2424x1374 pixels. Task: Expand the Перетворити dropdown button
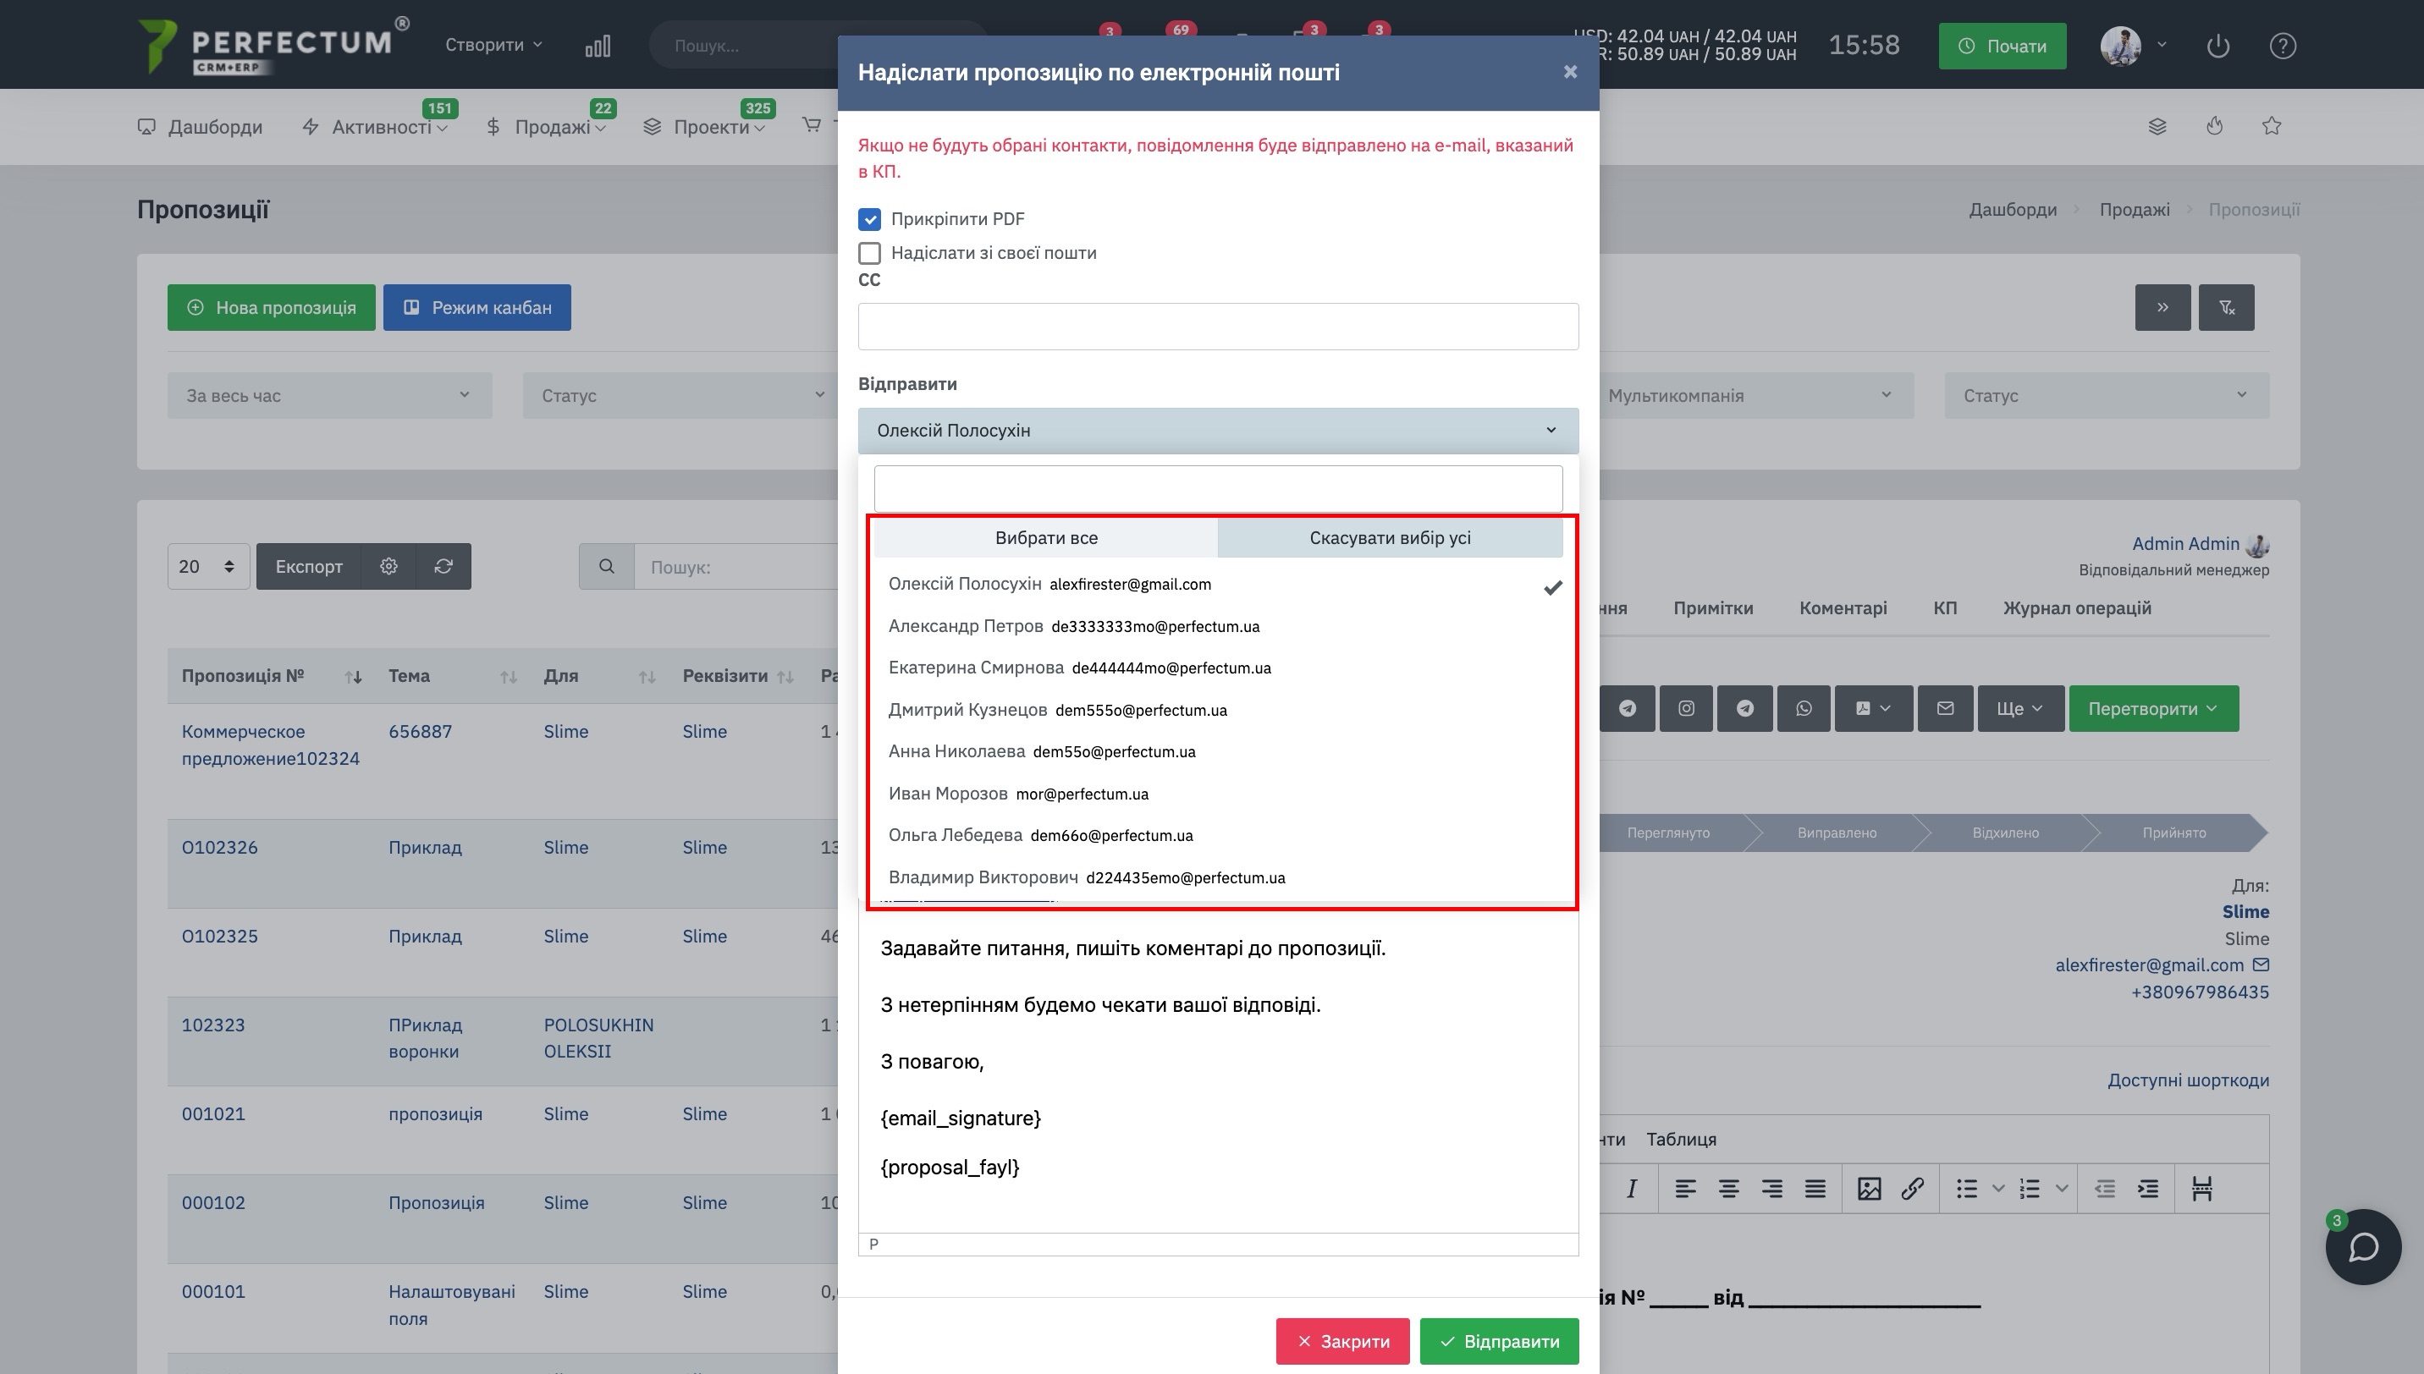click(2153, 709)
